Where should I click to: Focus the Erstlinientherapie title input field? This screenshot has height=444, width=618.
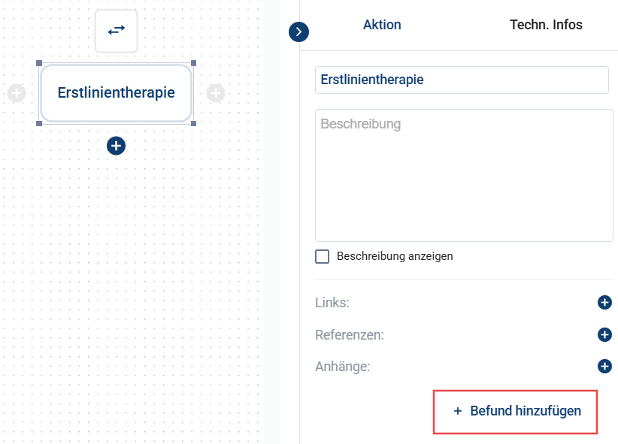[461, 80]
